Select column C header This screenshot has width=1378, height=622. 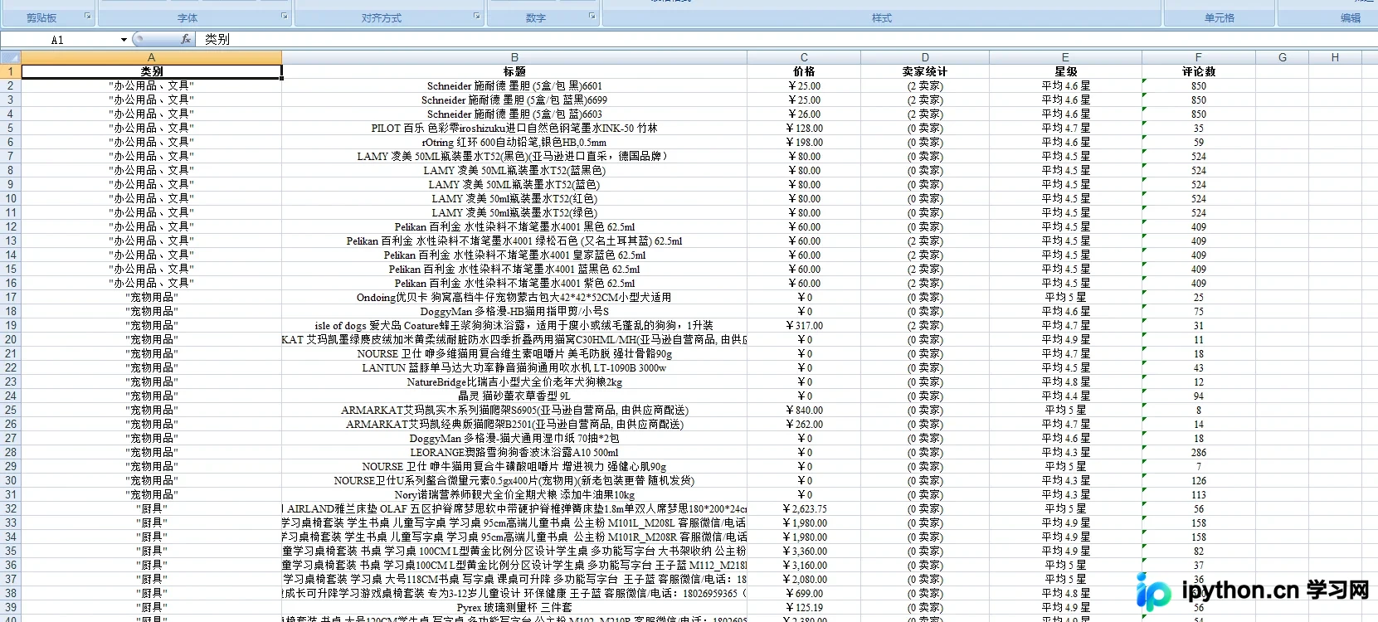804,57
